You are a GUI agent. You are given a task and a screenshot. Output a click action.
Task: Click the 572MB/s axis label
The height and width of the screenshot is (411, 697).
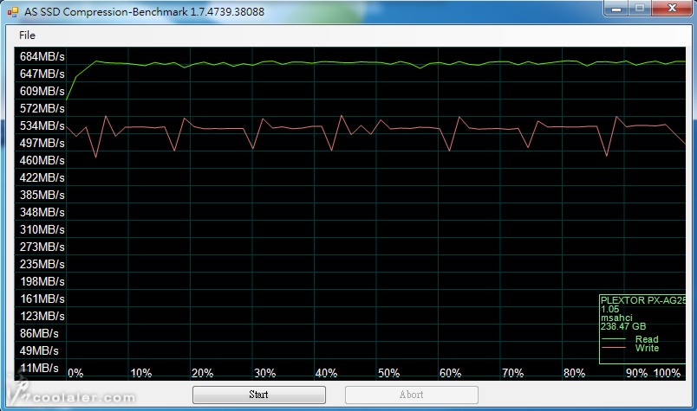click(x=42, y=108)
